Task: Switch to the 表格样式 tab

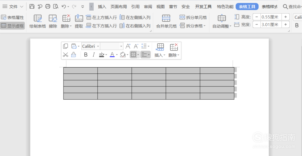Action: coord(270,7)
